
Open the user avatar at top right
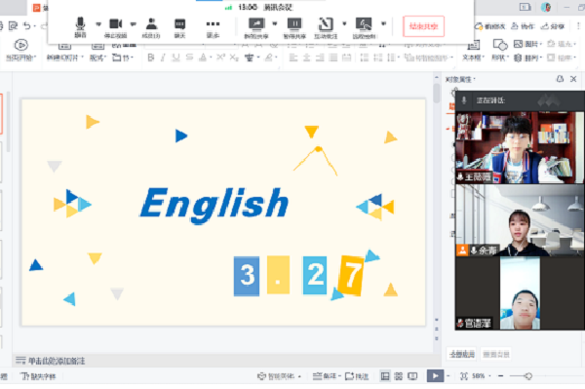[x=546, y=7]
